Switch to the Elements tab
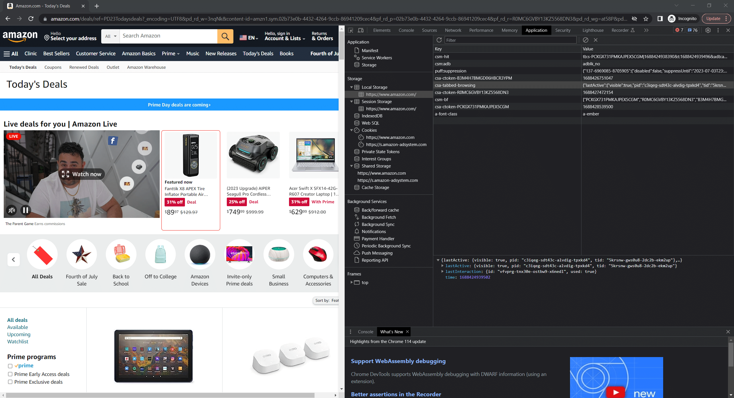The image size is (734, 398). 382,30
